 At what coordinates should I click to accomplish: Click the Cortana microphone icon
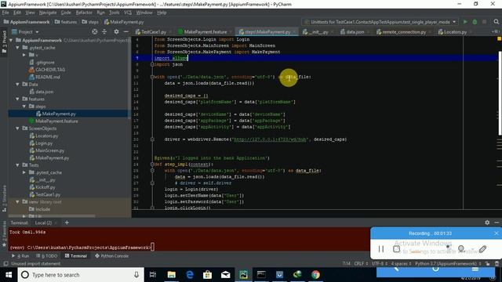pos(136,275)
